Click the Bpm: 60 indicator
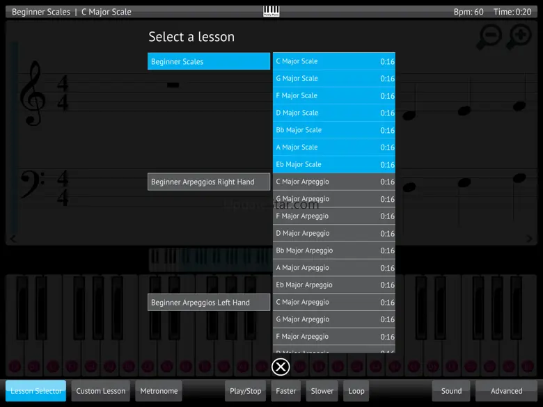This screenshot has width=543, height=407. (x=469, y=12)
